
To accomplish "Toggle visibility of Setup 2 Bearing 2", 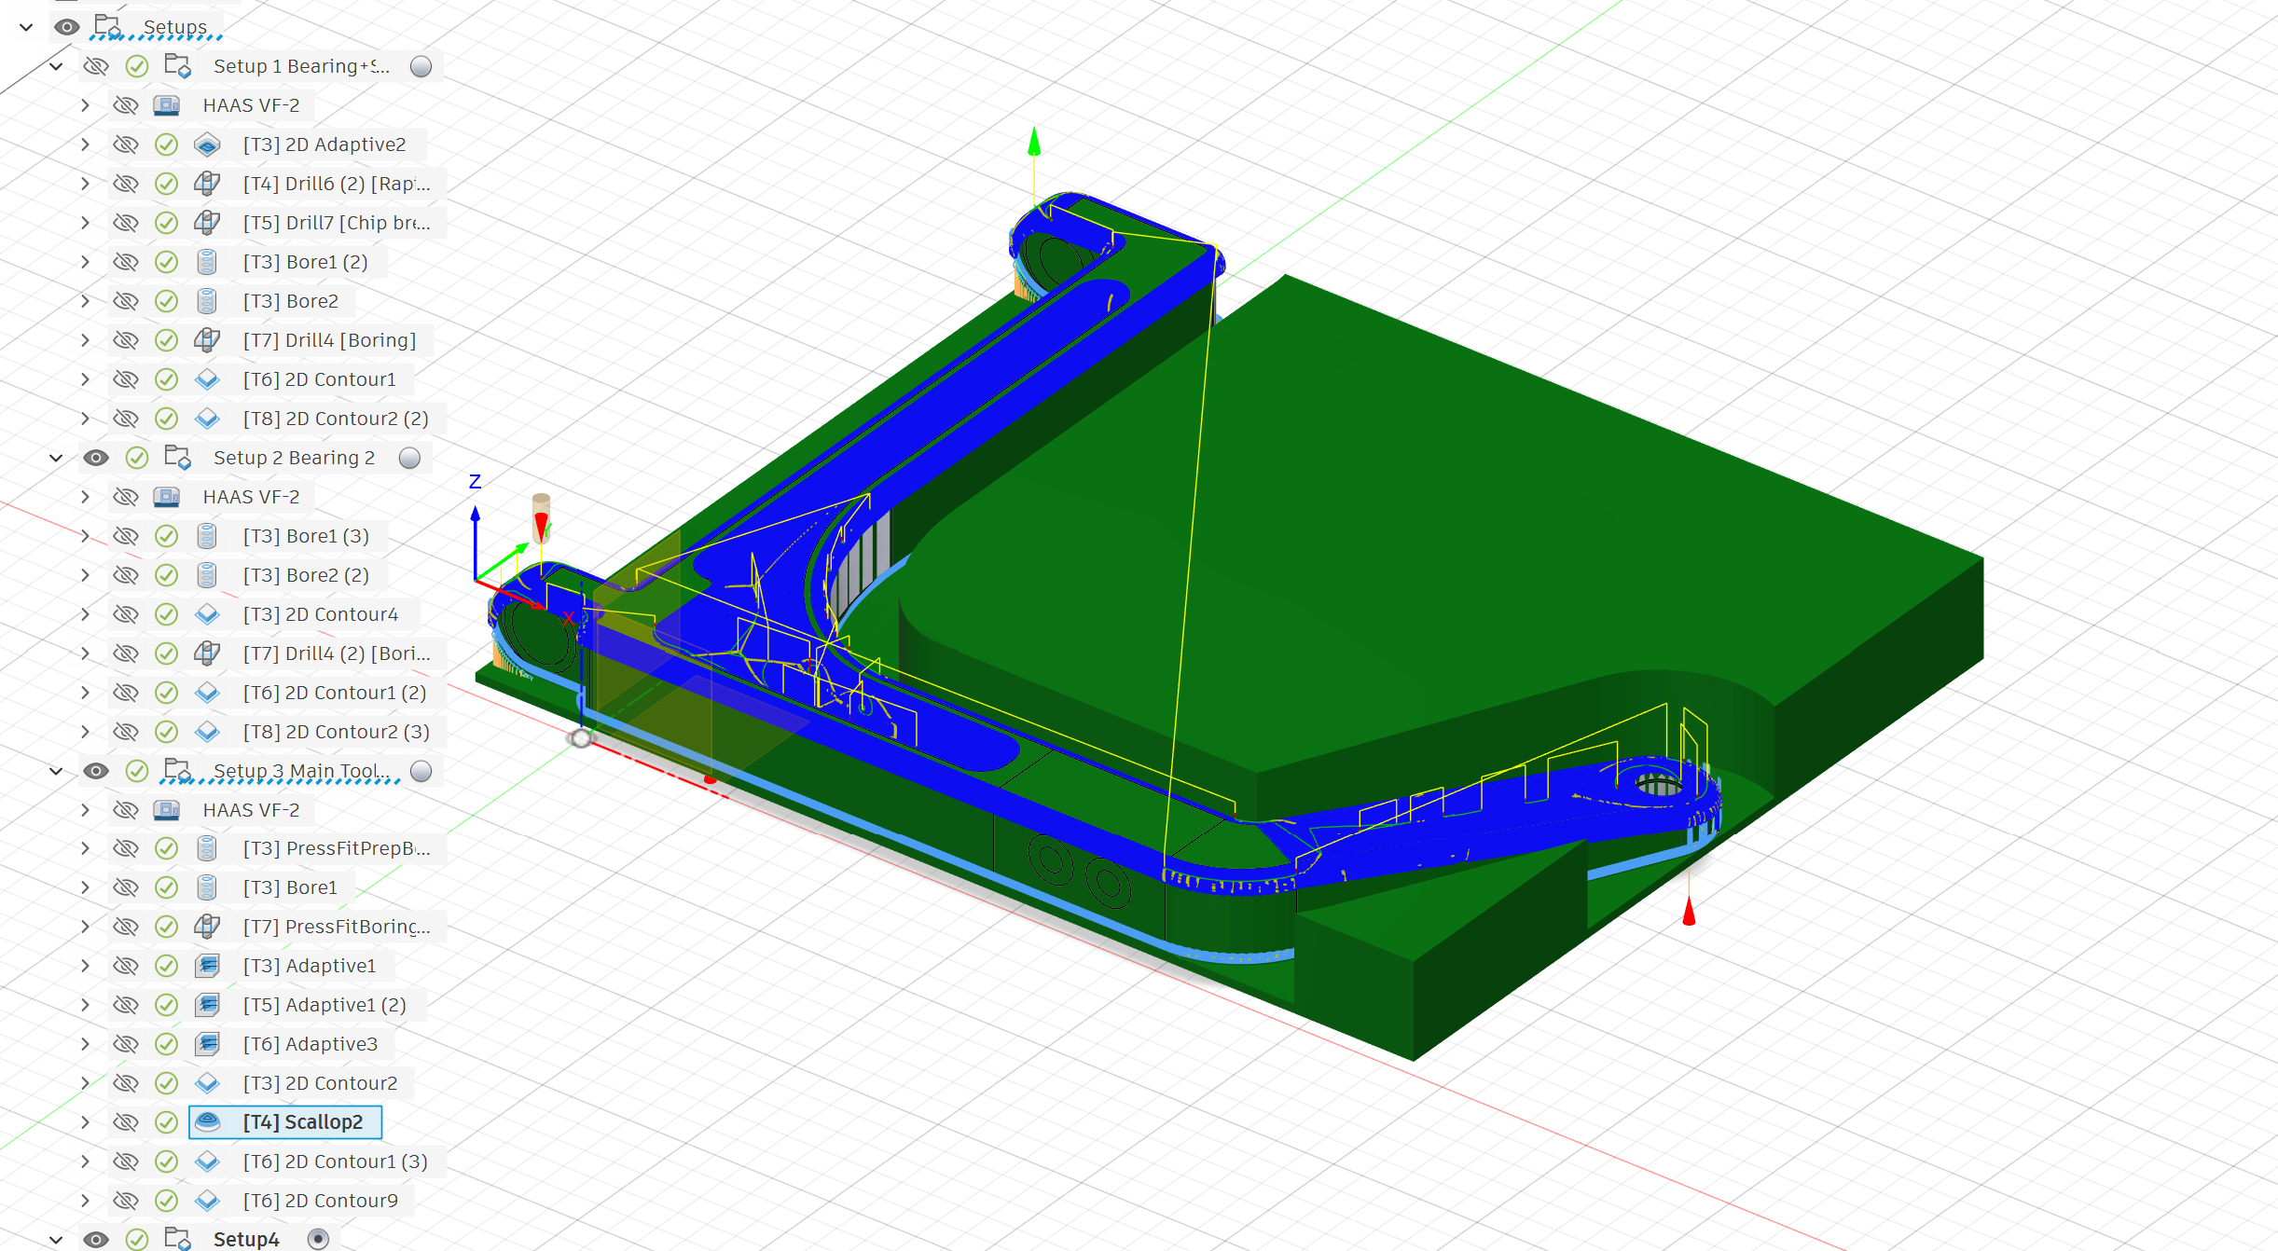I will 96,458.
